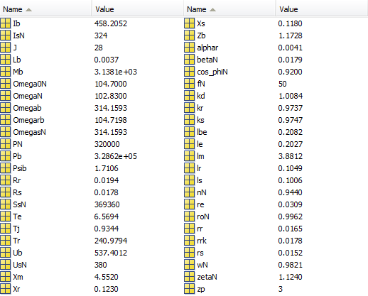Select the zp variable name

(201, 289)
